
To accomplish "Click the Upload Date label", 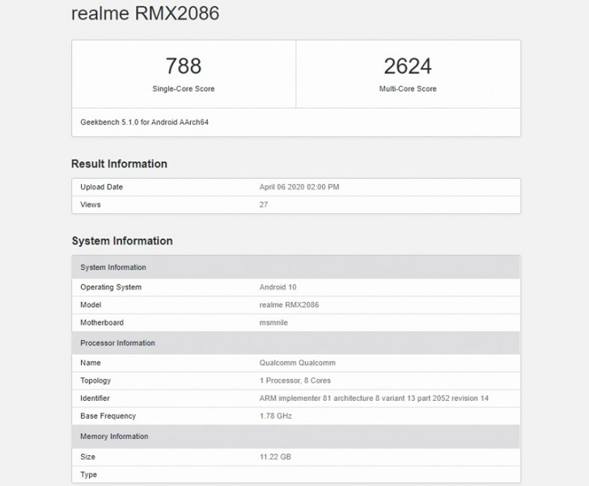I will coord(101,187).
